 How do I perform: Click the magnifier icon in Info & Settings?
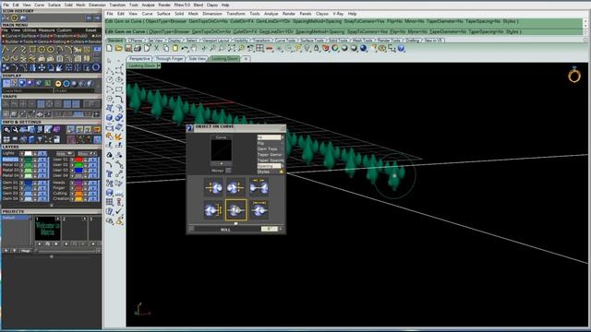click(x=6, y=130)
